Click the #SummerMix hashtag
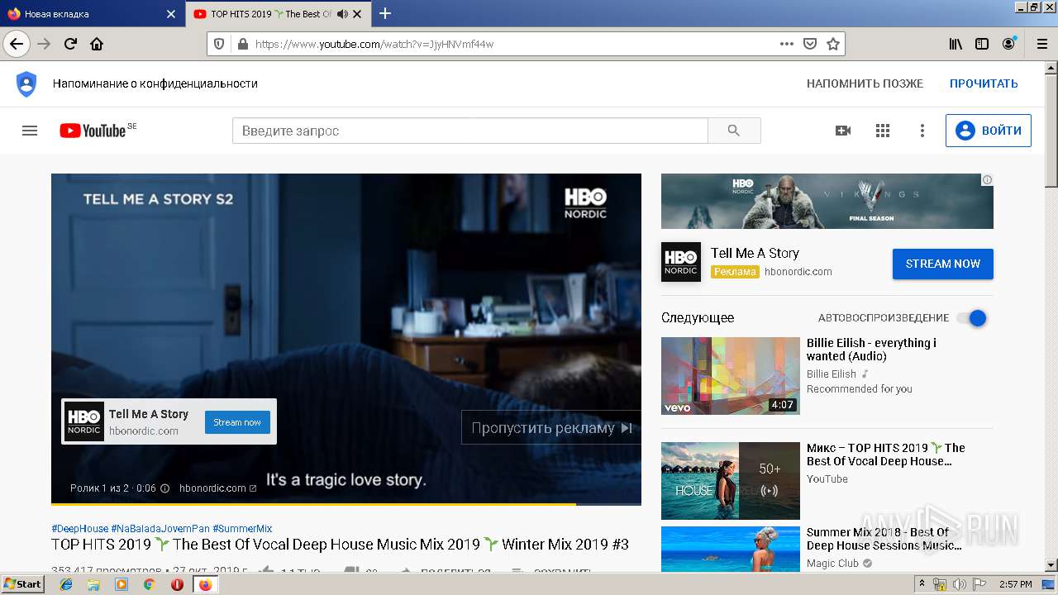 coord(242,529)
